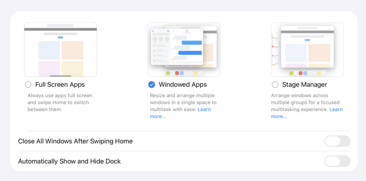Open Learn more link under Stage Manager

(307, 113)
